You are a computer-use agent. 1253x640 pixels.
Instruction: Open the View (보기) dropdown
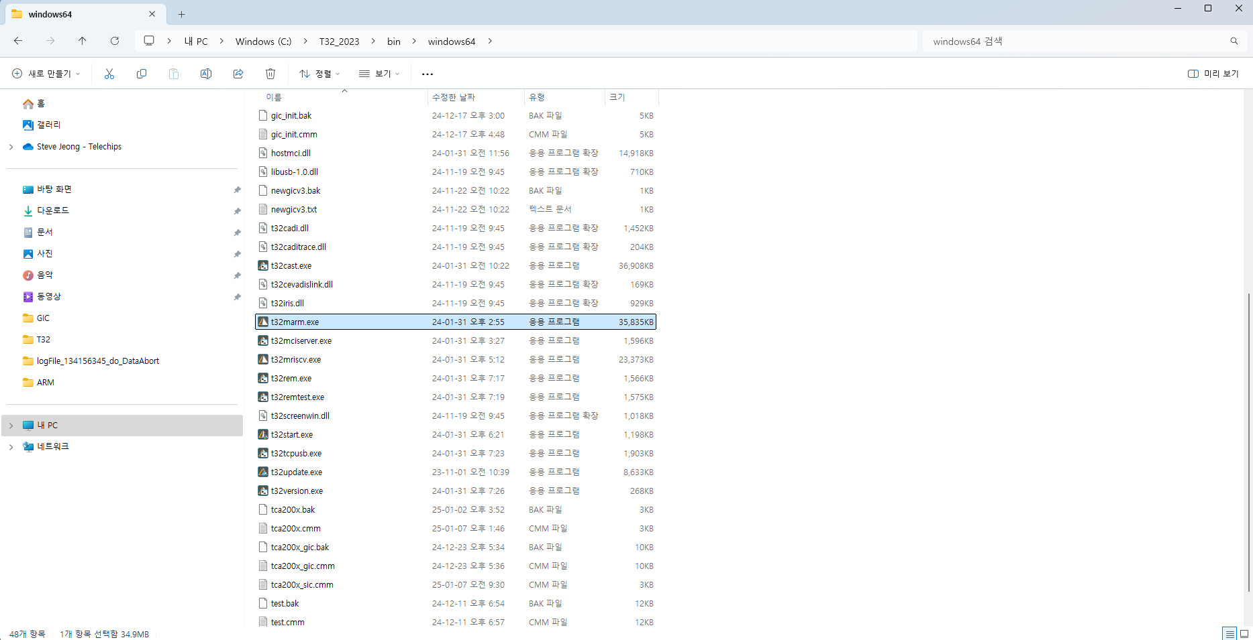[x=379, y=74]
